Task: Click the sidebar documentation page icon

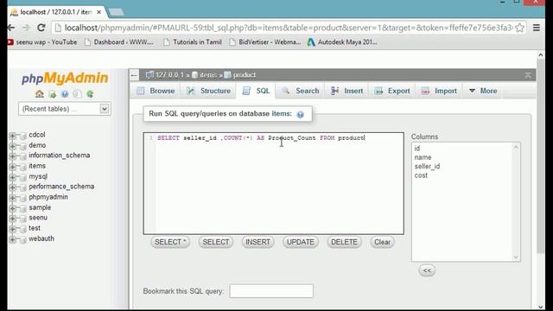Action: tap(77, 94)
